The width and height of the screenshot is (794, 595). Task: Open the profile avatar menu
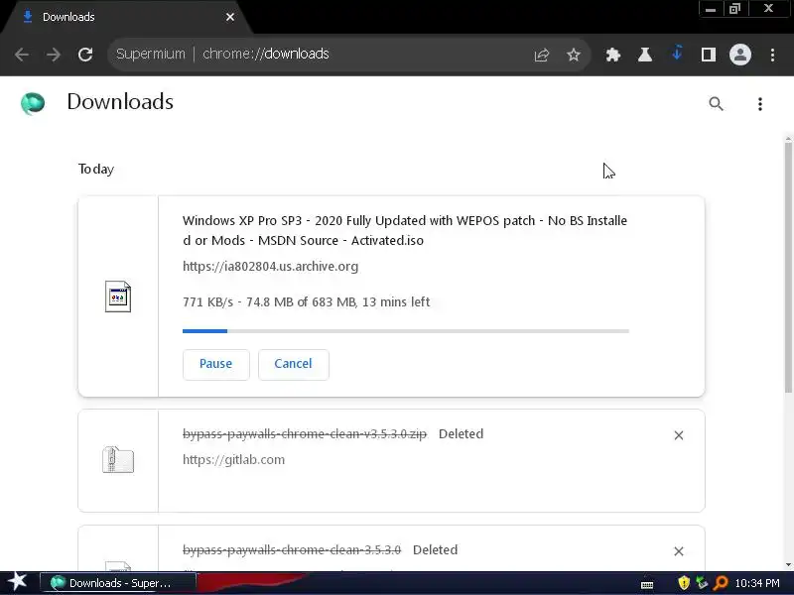point(739,55)
